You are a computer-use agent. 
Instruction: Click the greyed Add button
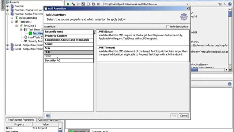pos(174,115)
